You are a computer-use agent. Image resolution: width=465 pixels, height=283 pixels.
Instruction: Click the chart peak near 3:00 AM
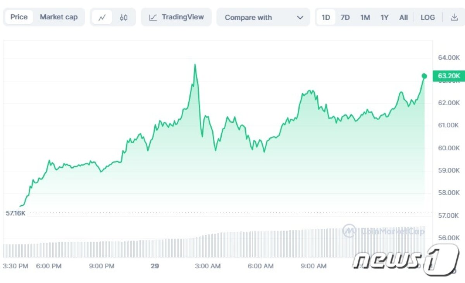click(195, 64)
